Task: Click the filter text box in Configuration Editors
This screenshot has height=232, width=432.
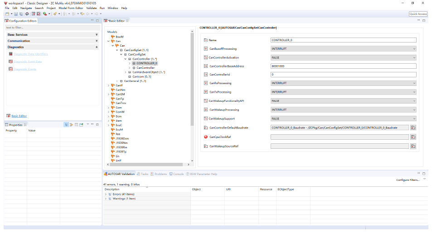Action: tap(53, 28)
